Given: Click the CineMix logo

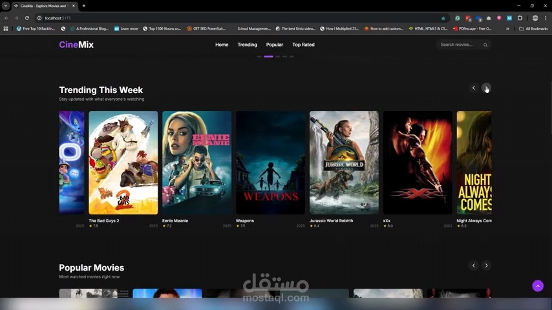Looking at the screenshot, I should click(x=76, y=45).
